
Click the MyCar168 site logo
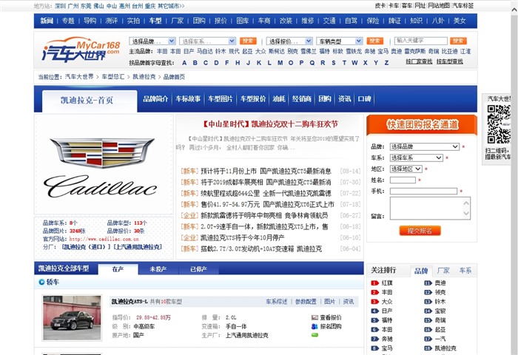[81, 50]
